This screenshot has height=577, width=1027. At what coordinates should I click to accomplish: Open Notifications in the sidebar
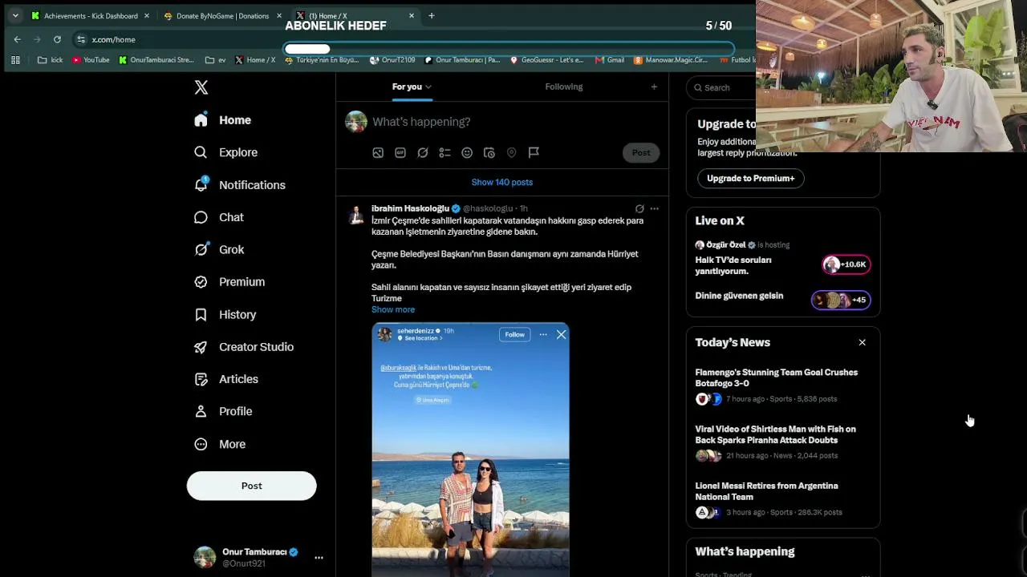click(240, 185)
